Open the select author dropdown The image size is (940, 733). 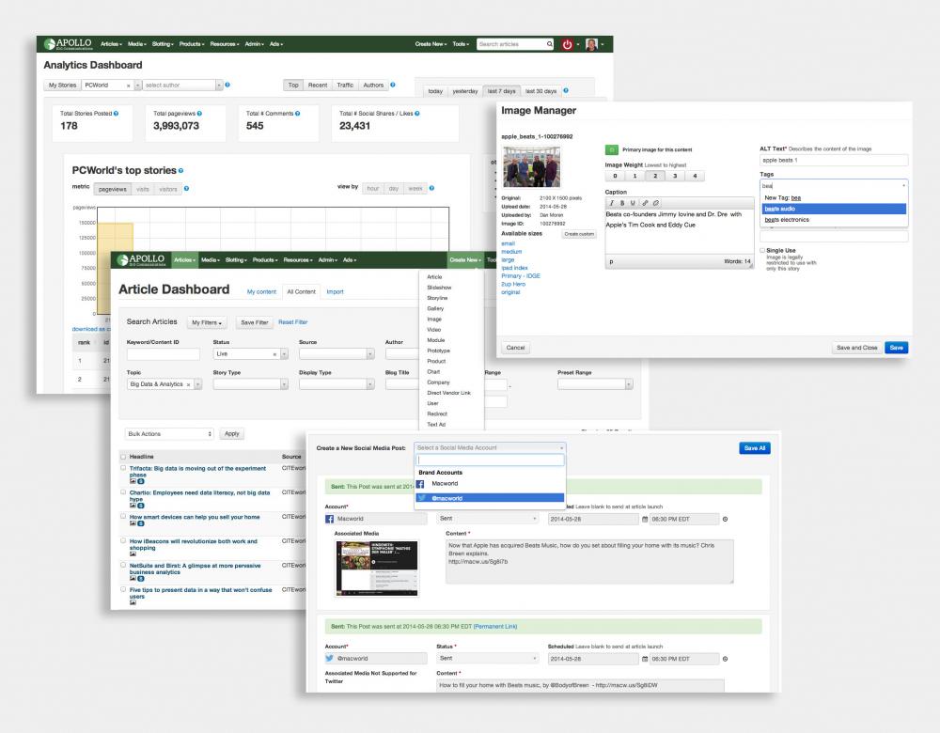click(x=182, y=86)
